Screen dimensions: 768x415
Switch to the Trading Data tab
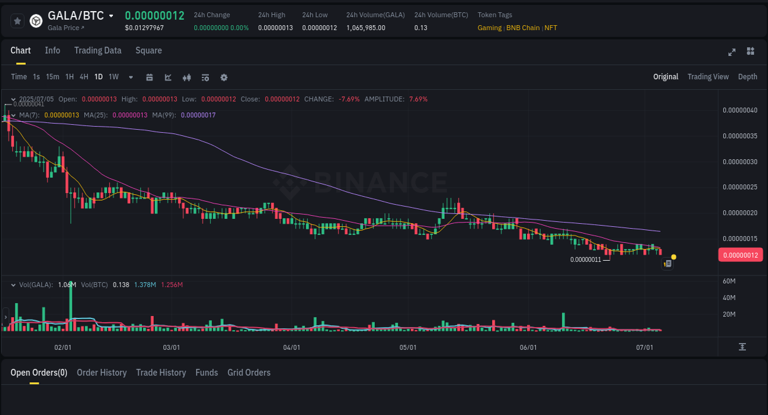point(98,50)
